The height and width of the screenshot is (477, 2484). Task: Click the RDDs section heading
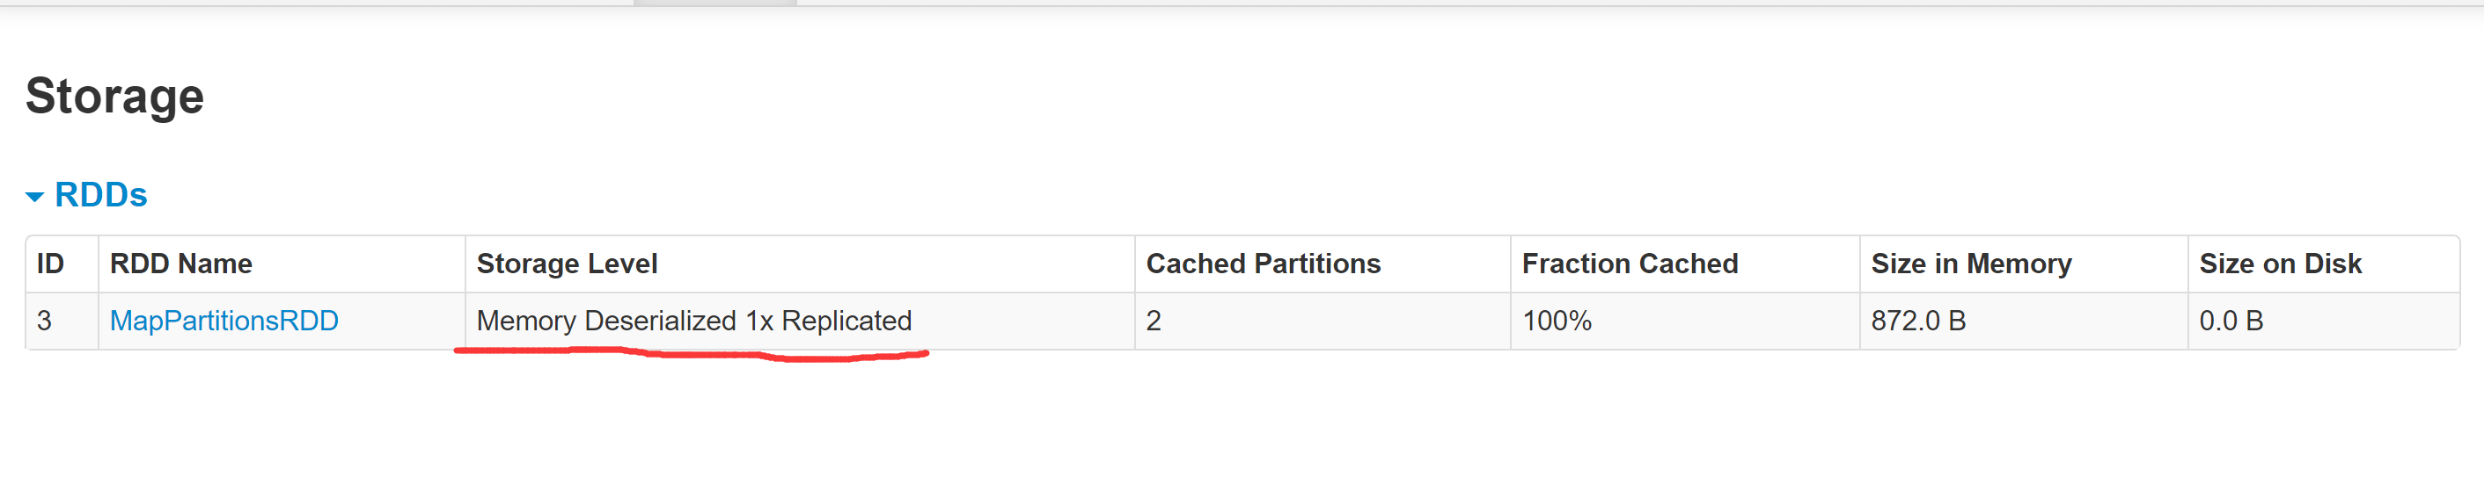pyautogui.click(x=100, y=195)
